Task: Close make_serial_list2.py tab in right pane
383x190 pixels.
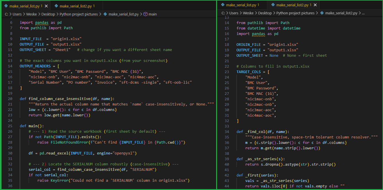Action: point(315,5)
